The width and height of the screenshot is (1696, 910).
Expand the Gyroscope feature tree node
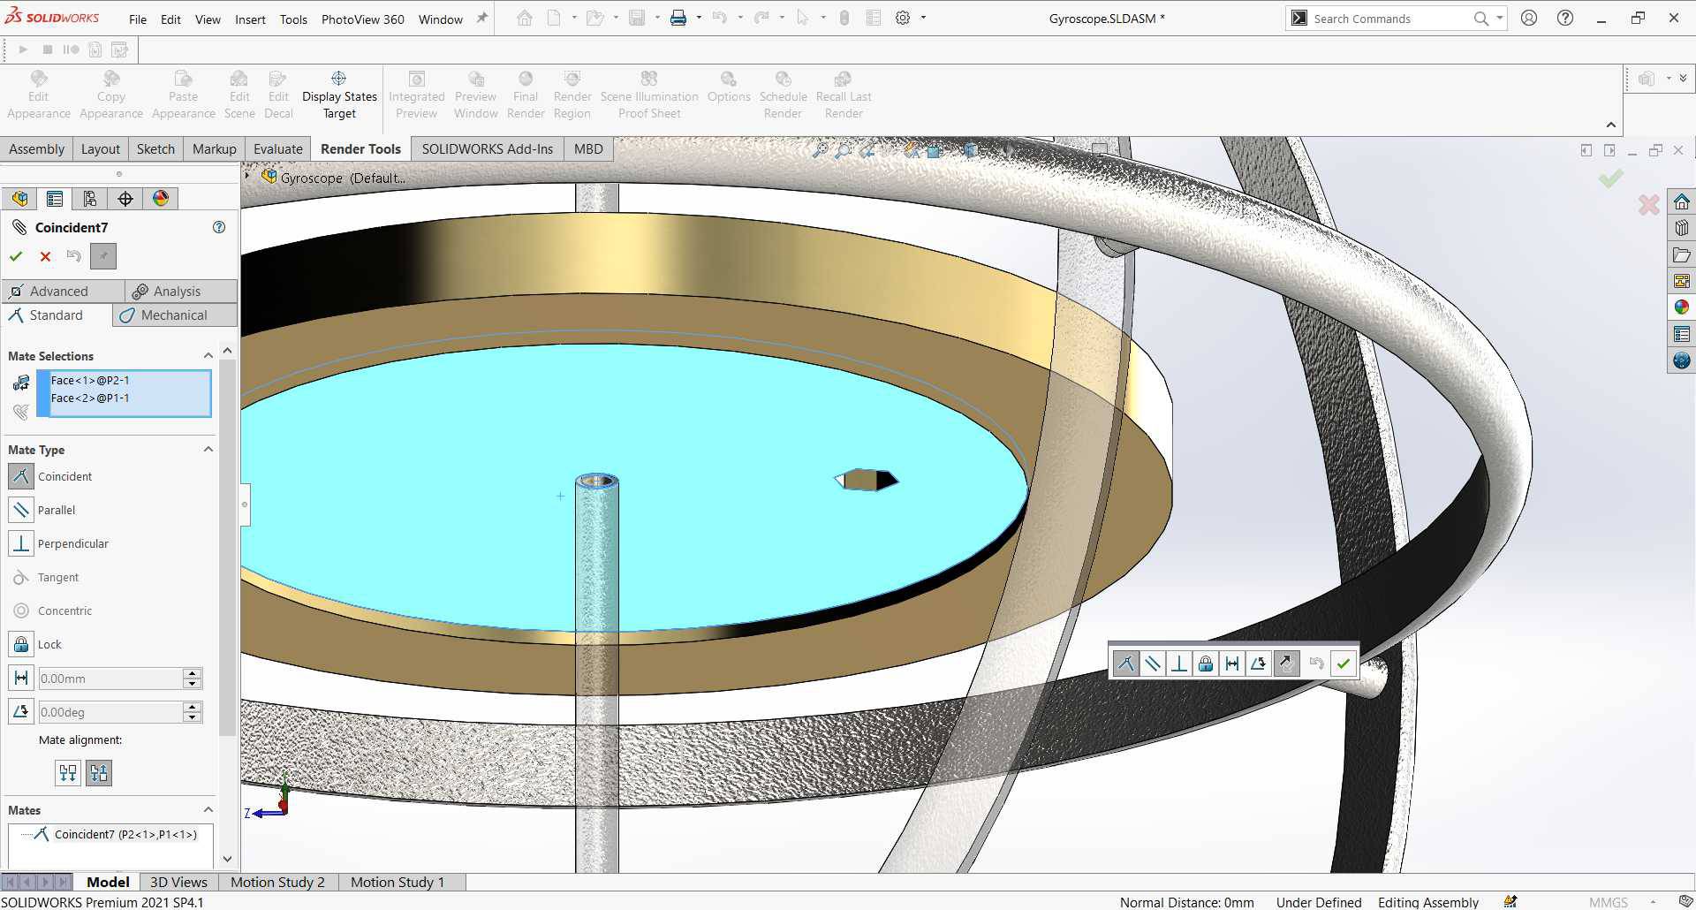pyautogui.click(x=248, y=176)
